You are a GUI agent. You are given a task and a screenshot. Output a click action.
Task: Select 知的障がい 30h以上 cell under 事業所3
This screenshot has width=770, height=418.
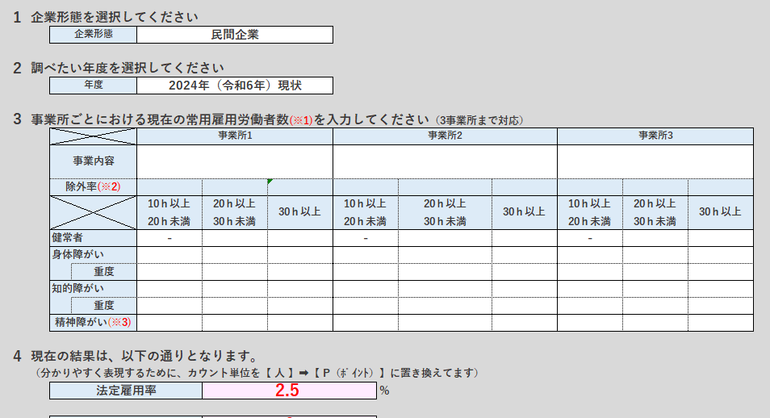[720, 289]
